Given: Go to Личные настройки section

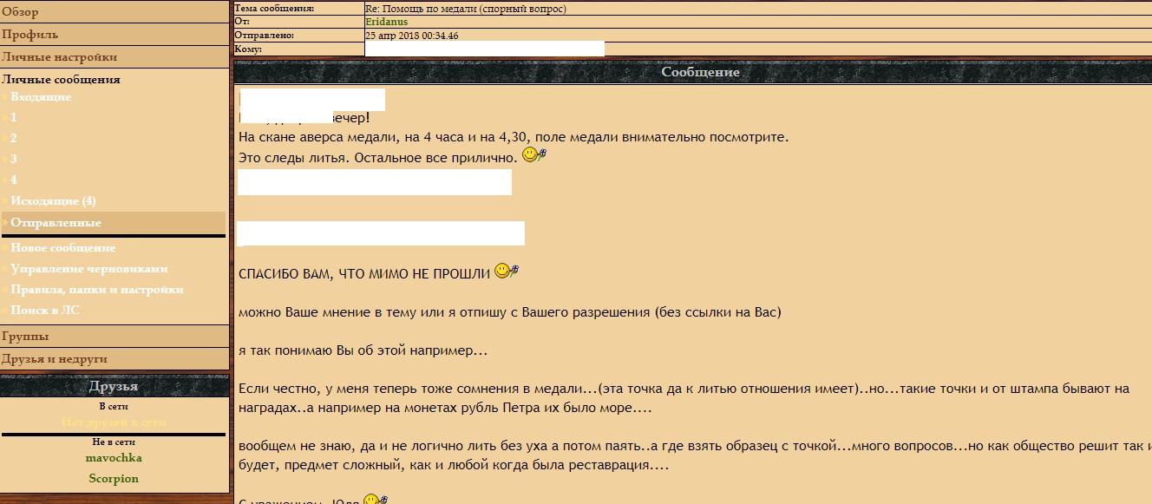Looking at the screenshot, I should pos(59,57).
